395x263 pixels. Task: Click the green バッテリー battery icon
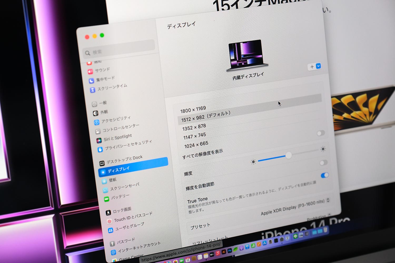[106, 199]
